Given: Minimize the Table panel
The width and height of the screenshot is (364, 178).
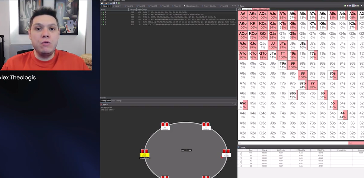Looking at the screenshot, I should (x=233, y=104).
